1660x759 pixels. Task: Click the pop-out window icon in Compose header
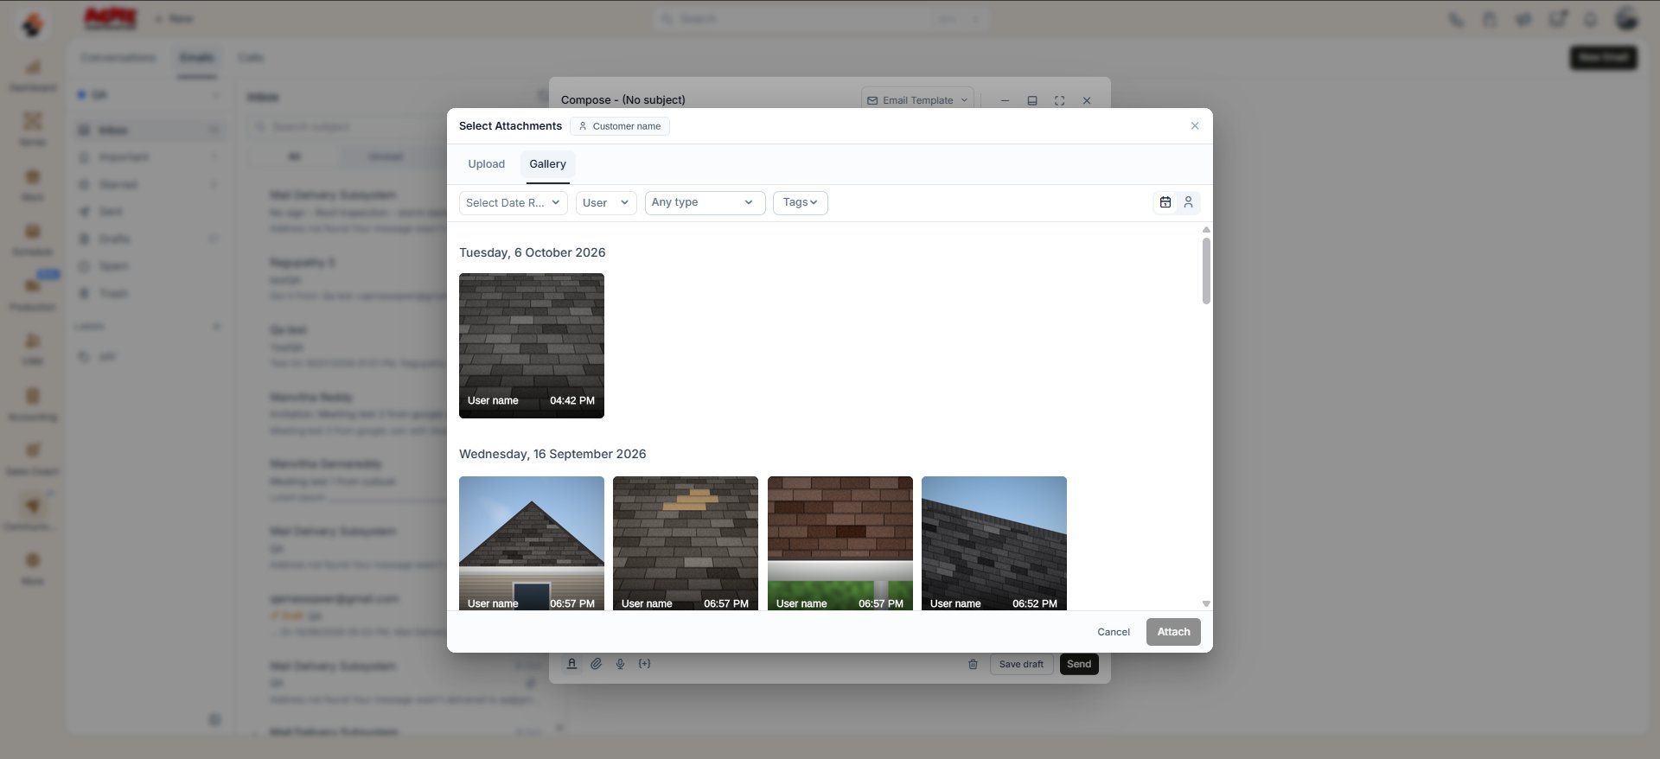tap(1031, 100)
